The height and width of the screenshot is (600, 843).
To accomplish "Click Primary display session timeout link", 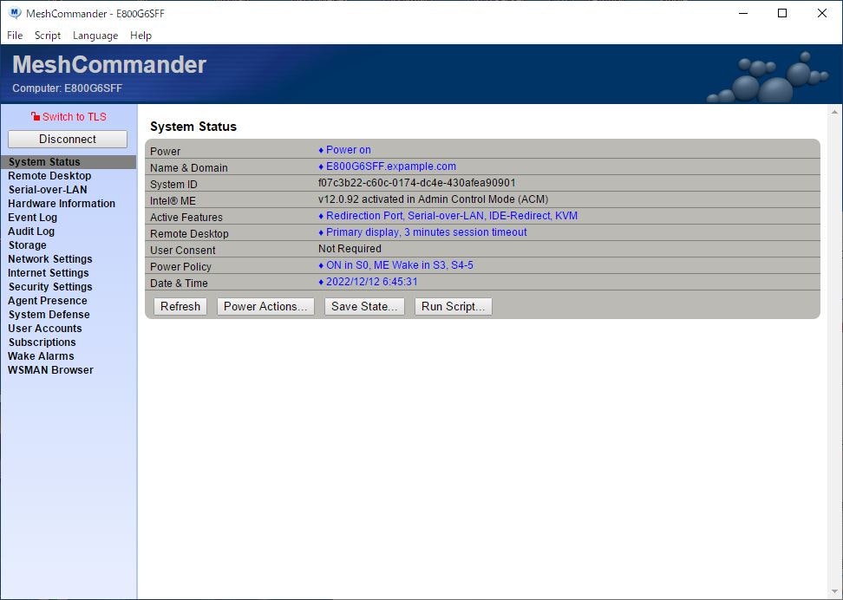I will coord(427,232).
